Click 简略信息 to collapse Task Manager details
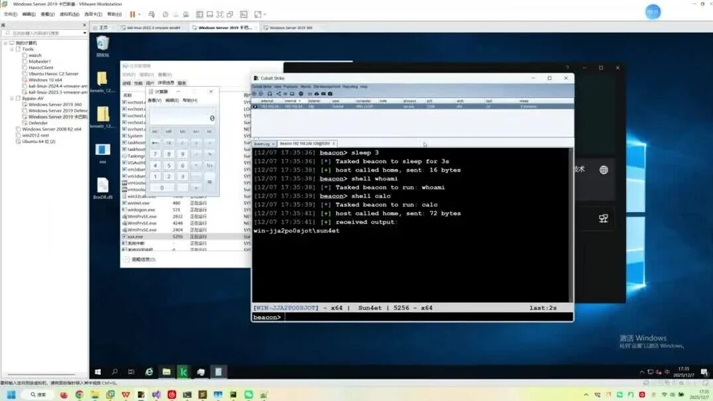 click(x=140, y=259)
